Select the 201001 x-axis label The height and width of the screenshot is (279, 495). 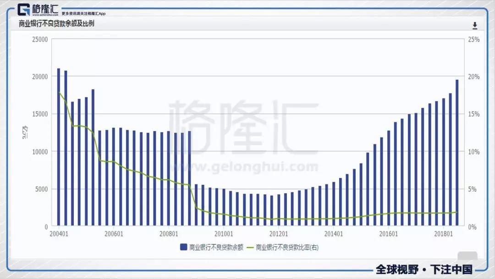click(223, 234)
